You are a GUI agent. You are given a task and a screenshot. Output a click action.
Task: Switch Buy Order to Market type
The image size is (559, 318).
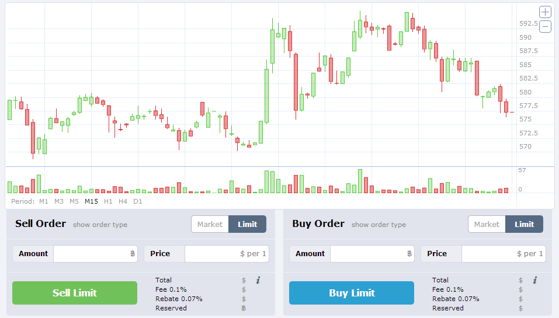[487, 224]
